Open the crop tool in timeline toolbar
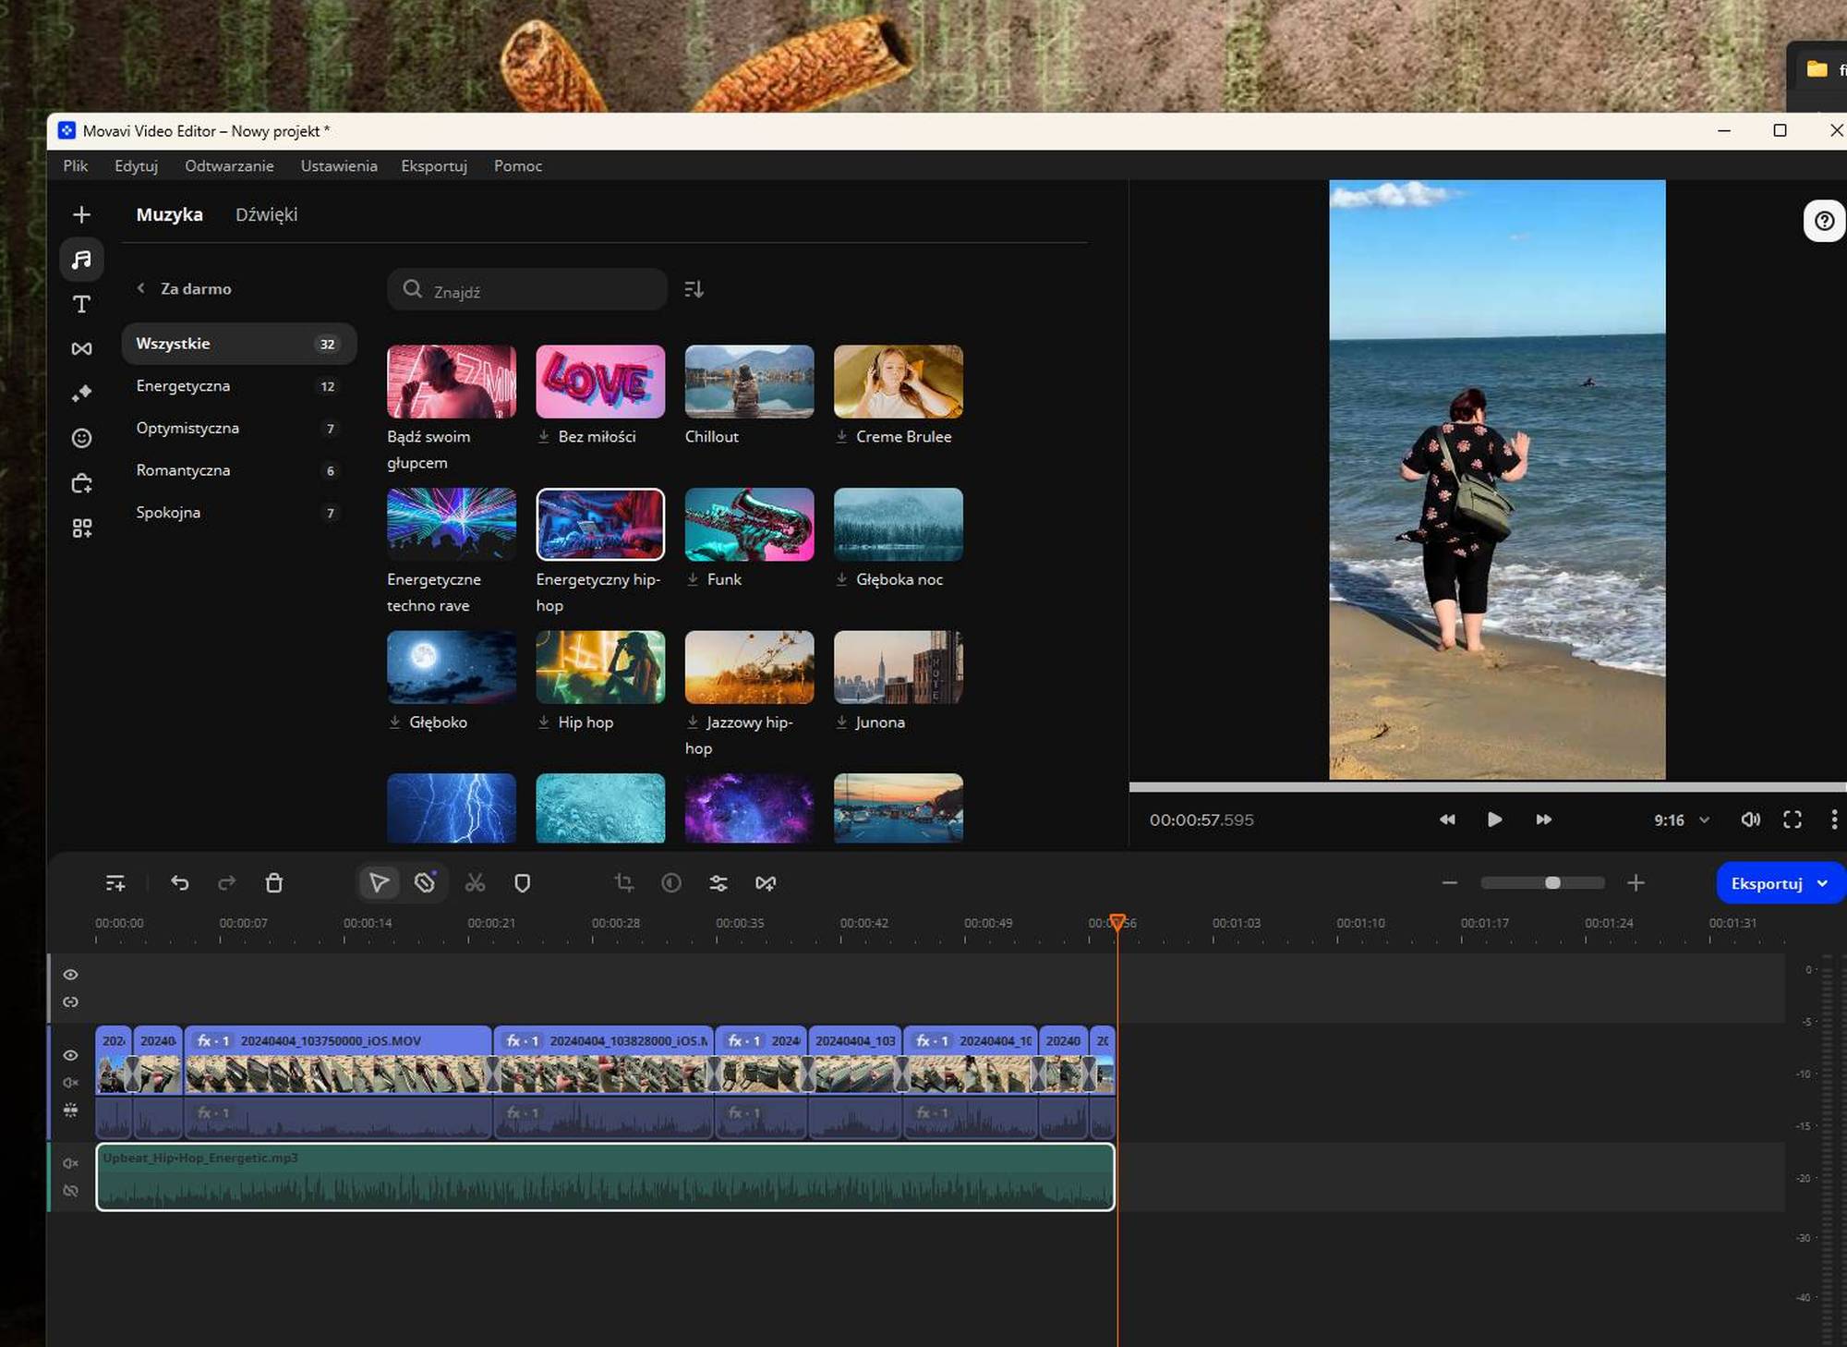 click(624, 883)
